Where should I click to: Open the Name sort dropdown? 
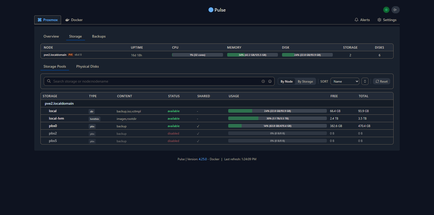pyautogui.click(x=345, y=81)
